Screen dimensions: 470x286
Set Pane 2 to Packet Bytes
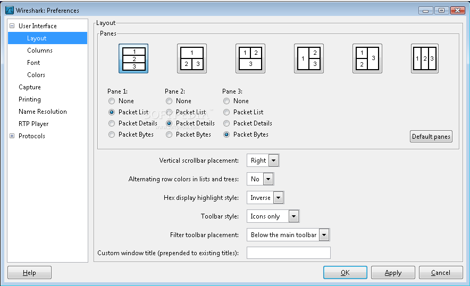(169, 134)
